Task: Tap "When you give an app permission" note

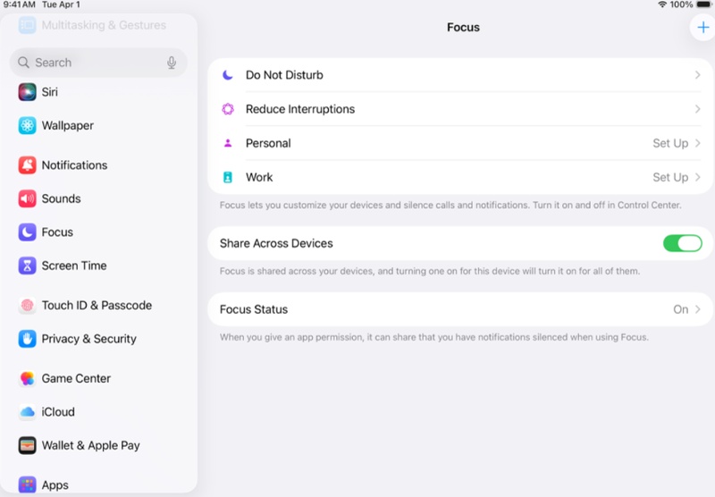Action: pos(433,337)
